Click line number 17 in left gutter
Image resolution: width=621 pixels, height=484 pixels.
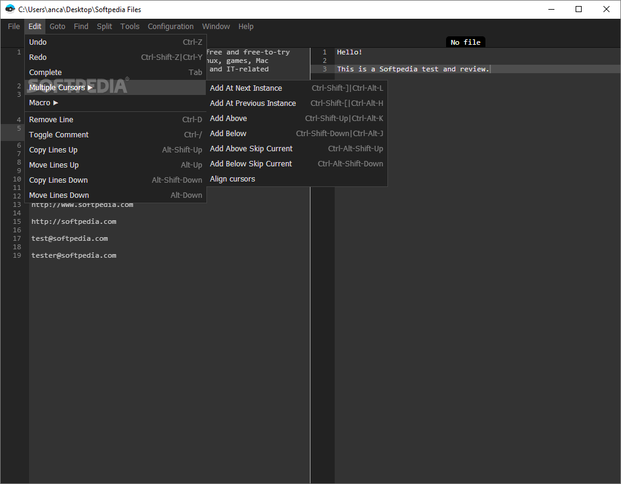[17, 238]
